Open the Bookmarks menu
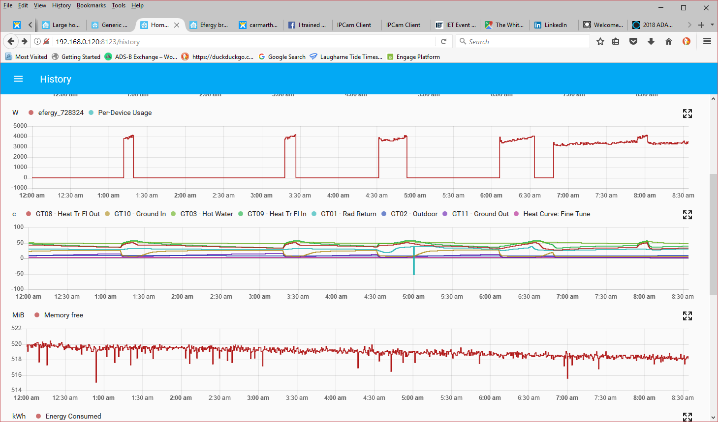 pos(91,5)
